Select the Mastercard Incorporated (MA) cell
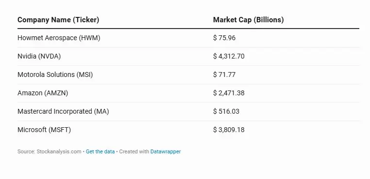This screenshot has width=370, height=179. (x=63, y=111)
